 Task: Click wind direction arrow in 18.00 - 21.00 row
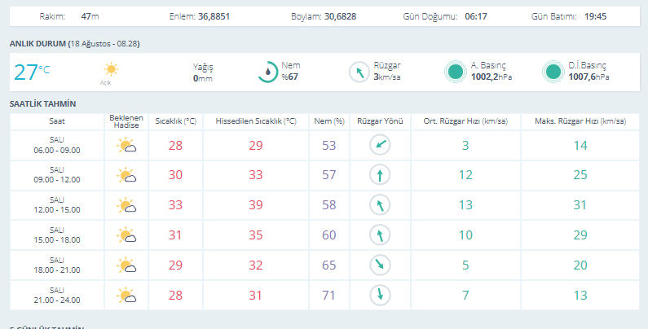(x=380, y=265)
